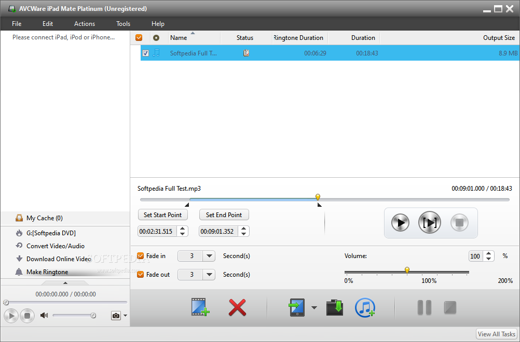
Task: Decrease volume percent with down arrow
Action: point(488,259)
